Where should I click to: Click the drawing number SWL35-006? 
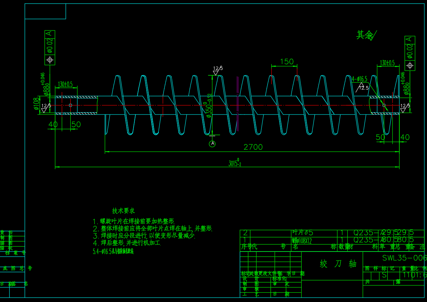[404, 258]
